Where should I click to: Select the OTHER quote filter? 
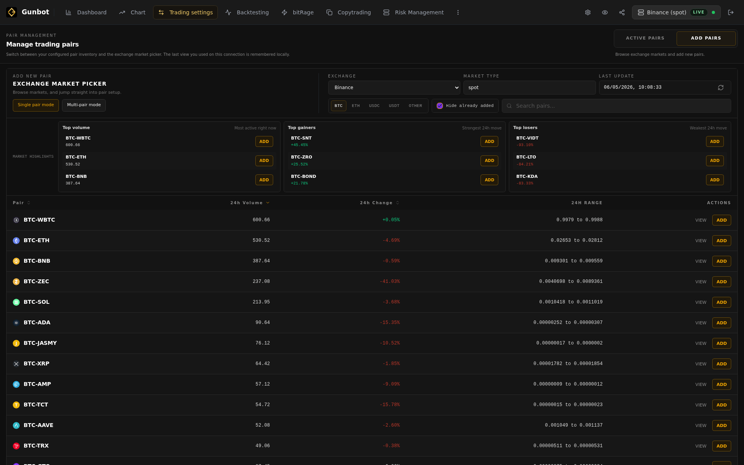coord(415,106)
